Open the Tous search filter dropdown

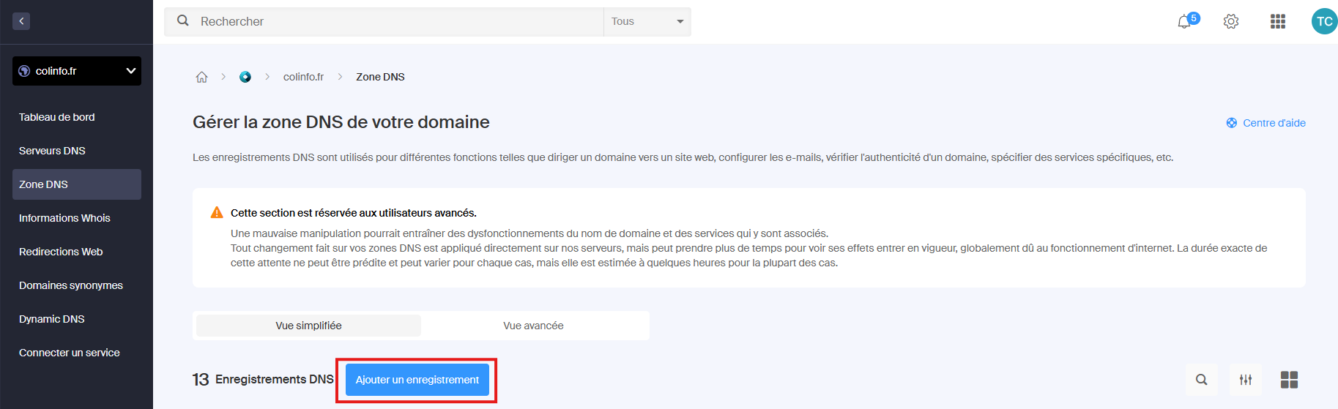point(647,22)
